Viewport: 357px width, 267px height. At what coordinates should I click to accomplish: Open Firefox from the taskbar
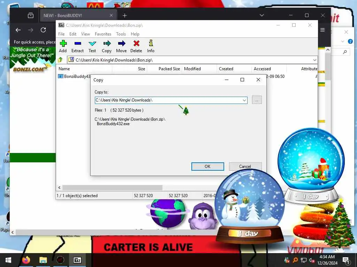click(26, 260)
